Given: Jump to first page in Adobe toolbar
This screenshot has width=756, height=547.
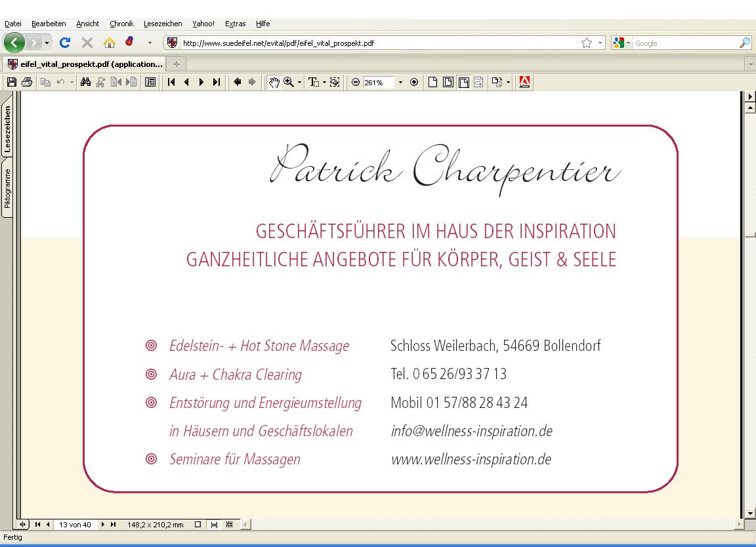Looking at the screenshot, I should 171,82.
